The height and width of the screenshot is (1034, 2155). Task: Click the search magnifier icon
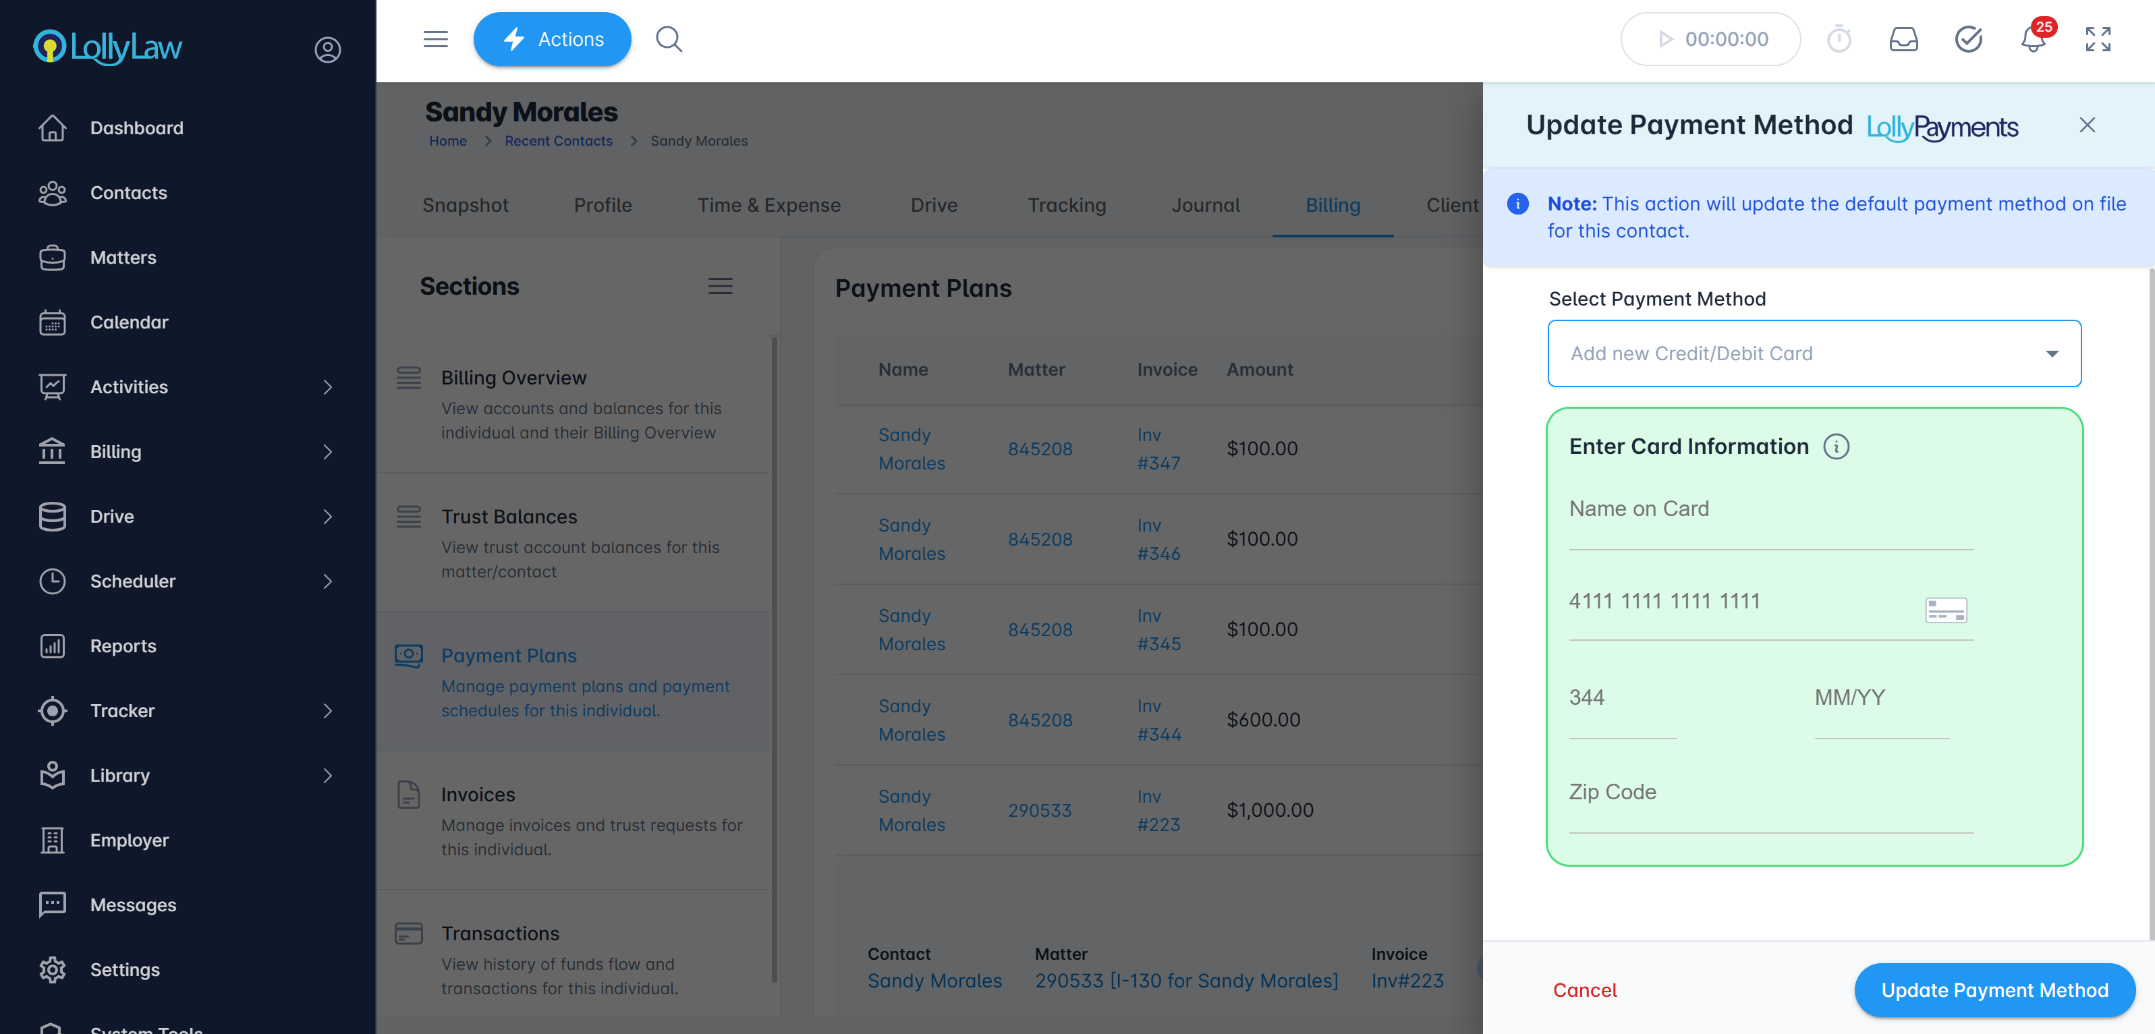[x=669, y=39]
